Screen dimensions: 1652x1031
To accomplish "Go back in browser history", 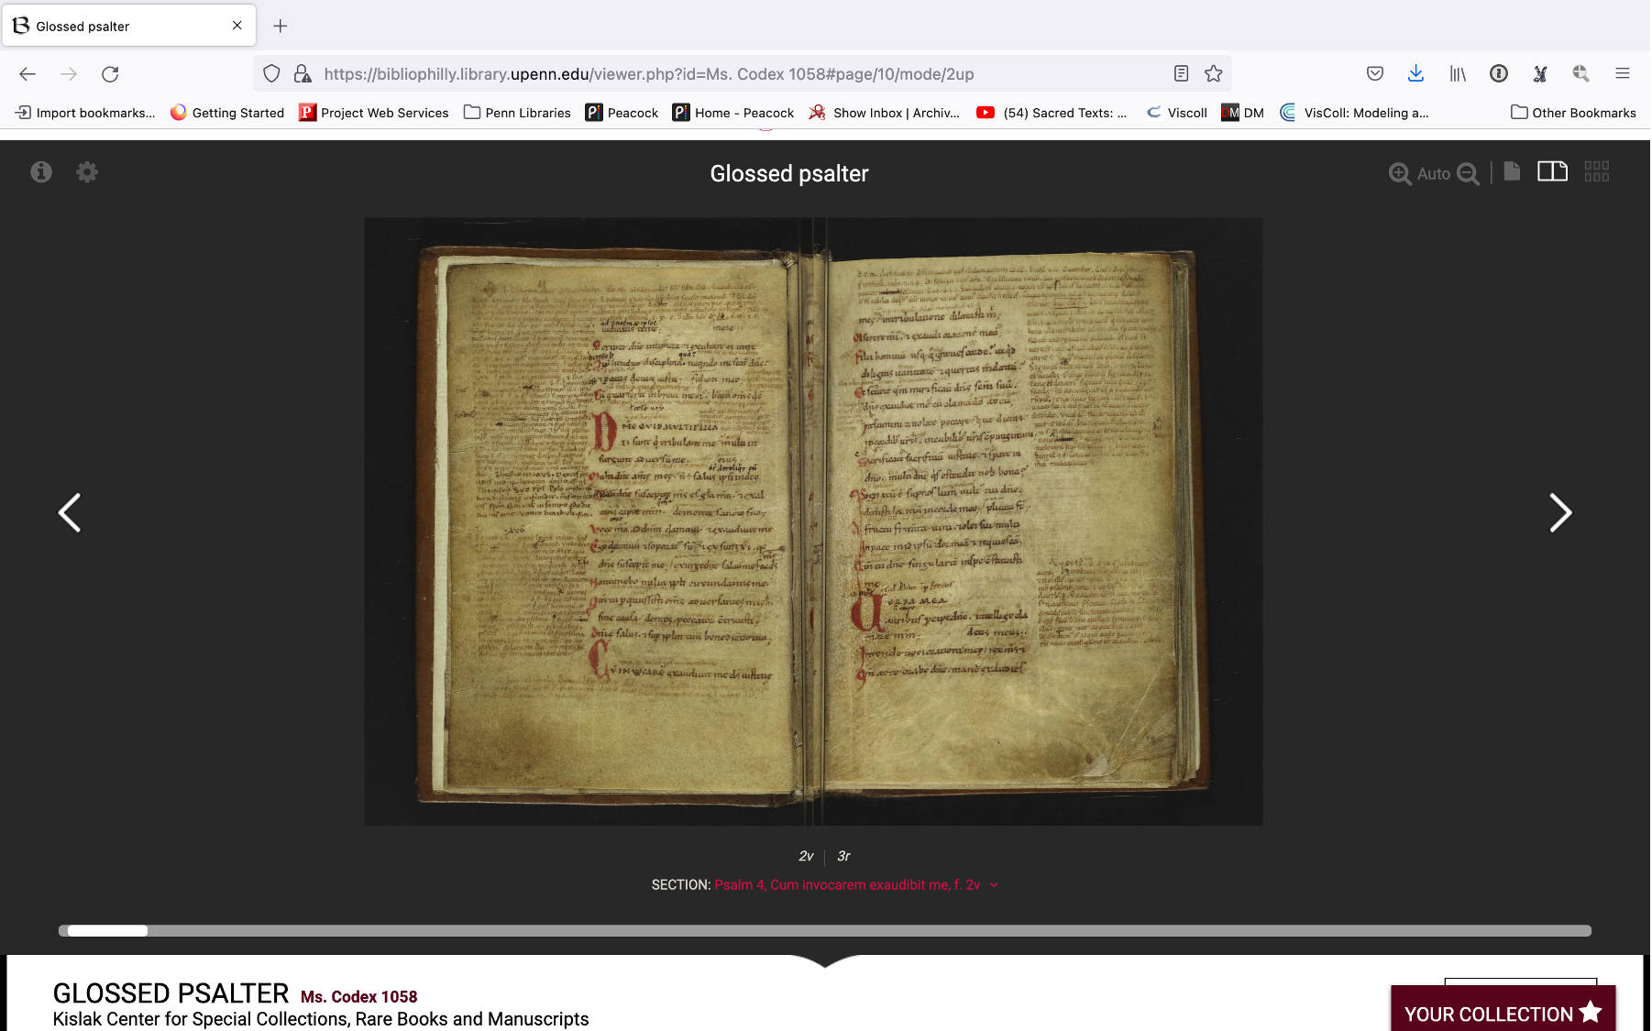I will [28, 74].
